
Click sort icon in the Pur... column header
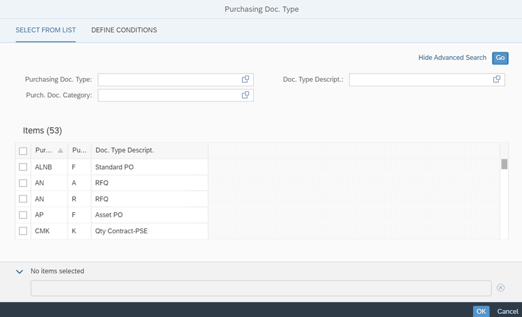click(60, 150)
